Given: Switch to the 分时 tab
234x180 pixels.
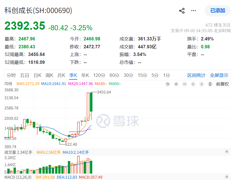Looking at the screenshot, I should tap(11, 75).
